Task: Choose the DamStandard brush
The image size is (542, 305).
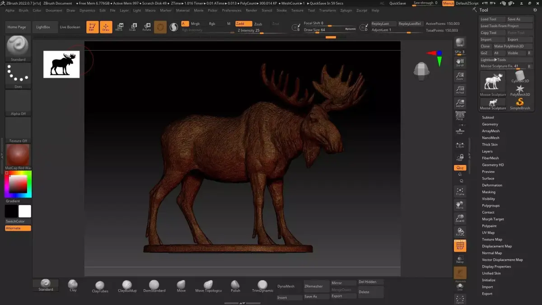Action: coord(154,286)
